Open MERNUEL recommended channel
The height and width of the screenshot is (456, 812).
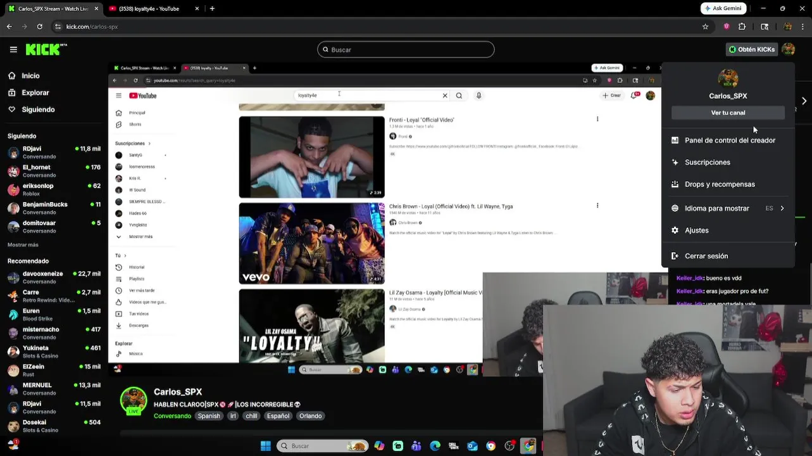(x=54, y=389)
